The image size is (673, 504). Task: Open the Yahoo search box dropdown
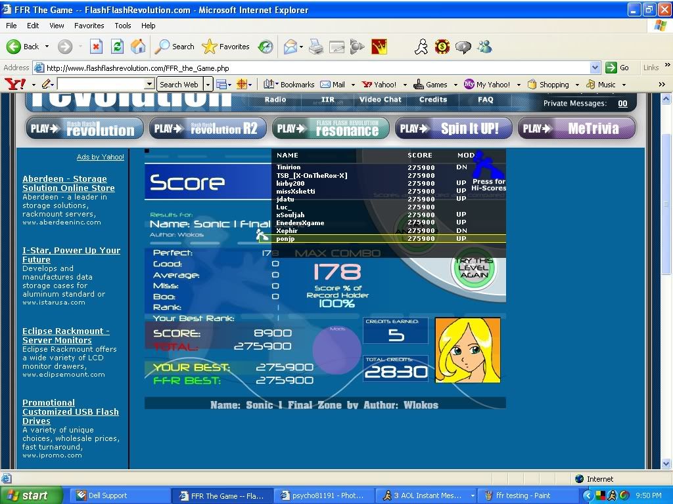click(149, 84)
